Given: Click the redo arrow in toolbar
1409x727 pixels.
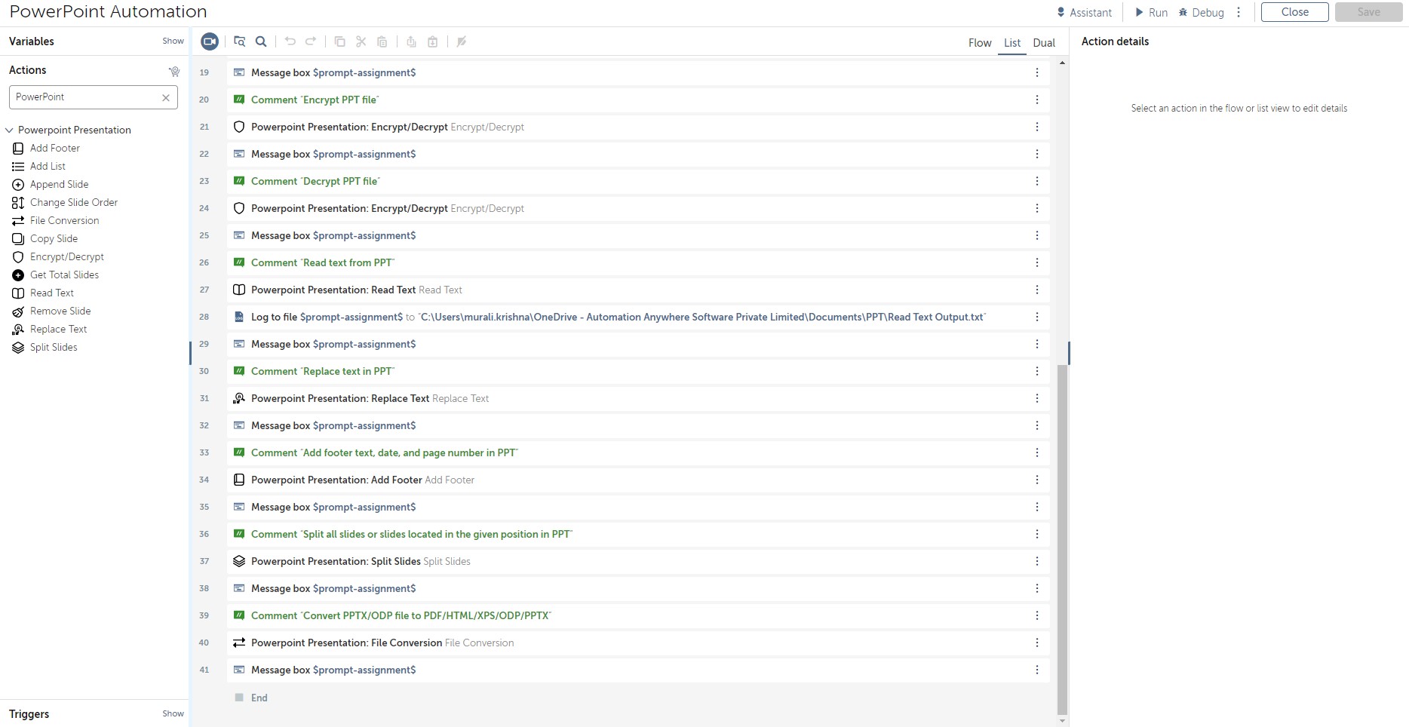Looking at the screenshot, I should tap(311, 41).
